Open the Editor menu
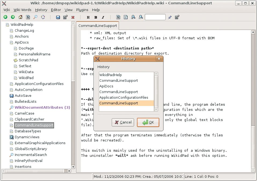 pos(56,10)
